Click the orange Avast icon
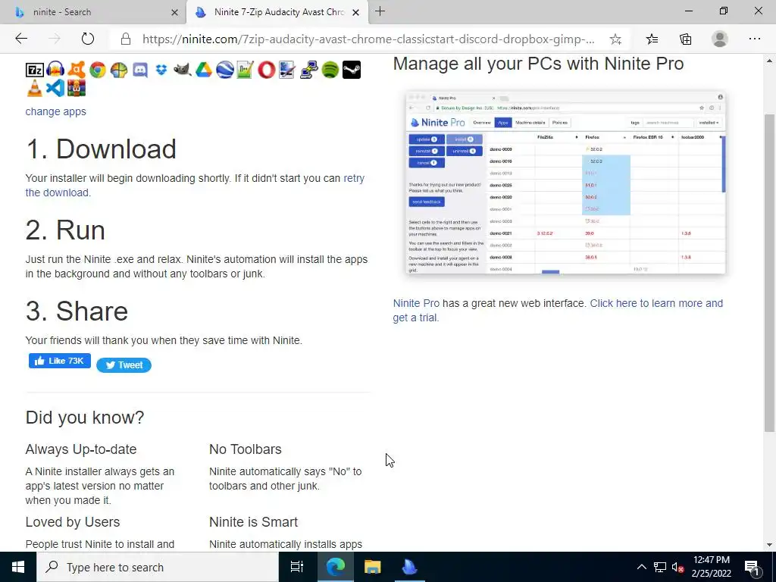The width and height of the screenshot is (776, 582). coord(77,70)
